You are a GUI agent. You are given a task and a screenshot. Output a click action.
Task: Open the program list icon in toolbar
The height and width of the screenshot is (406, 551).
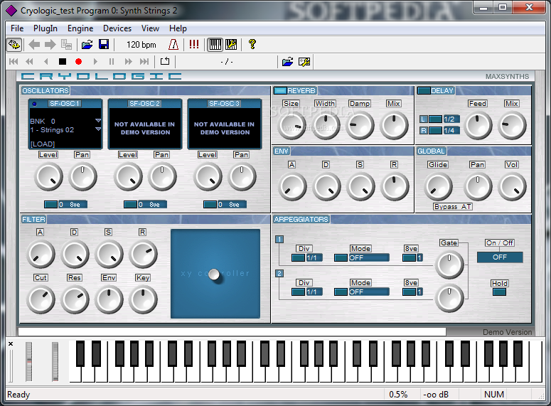66,45
